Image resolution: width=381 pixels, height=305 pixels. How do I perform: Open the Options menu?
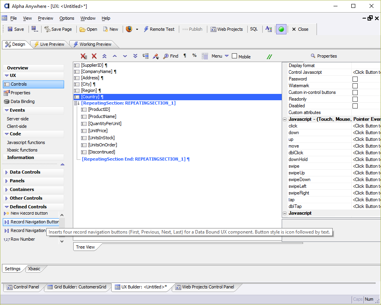pyautogui.click(x=67, y=18)
